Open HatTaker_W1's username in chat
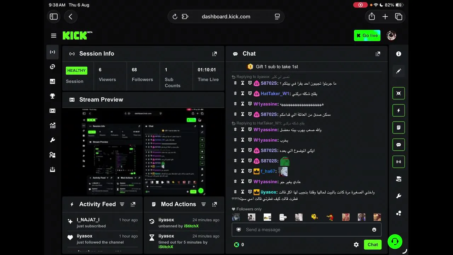Screen dimensions: 453x255 coord(275,93)
